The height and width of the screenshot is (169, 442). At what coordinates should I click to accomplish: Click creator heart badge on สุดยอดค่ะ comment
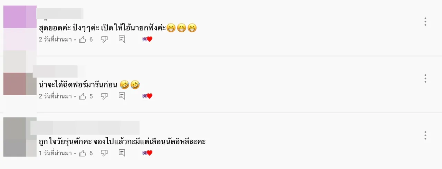(x=147, y=40)
